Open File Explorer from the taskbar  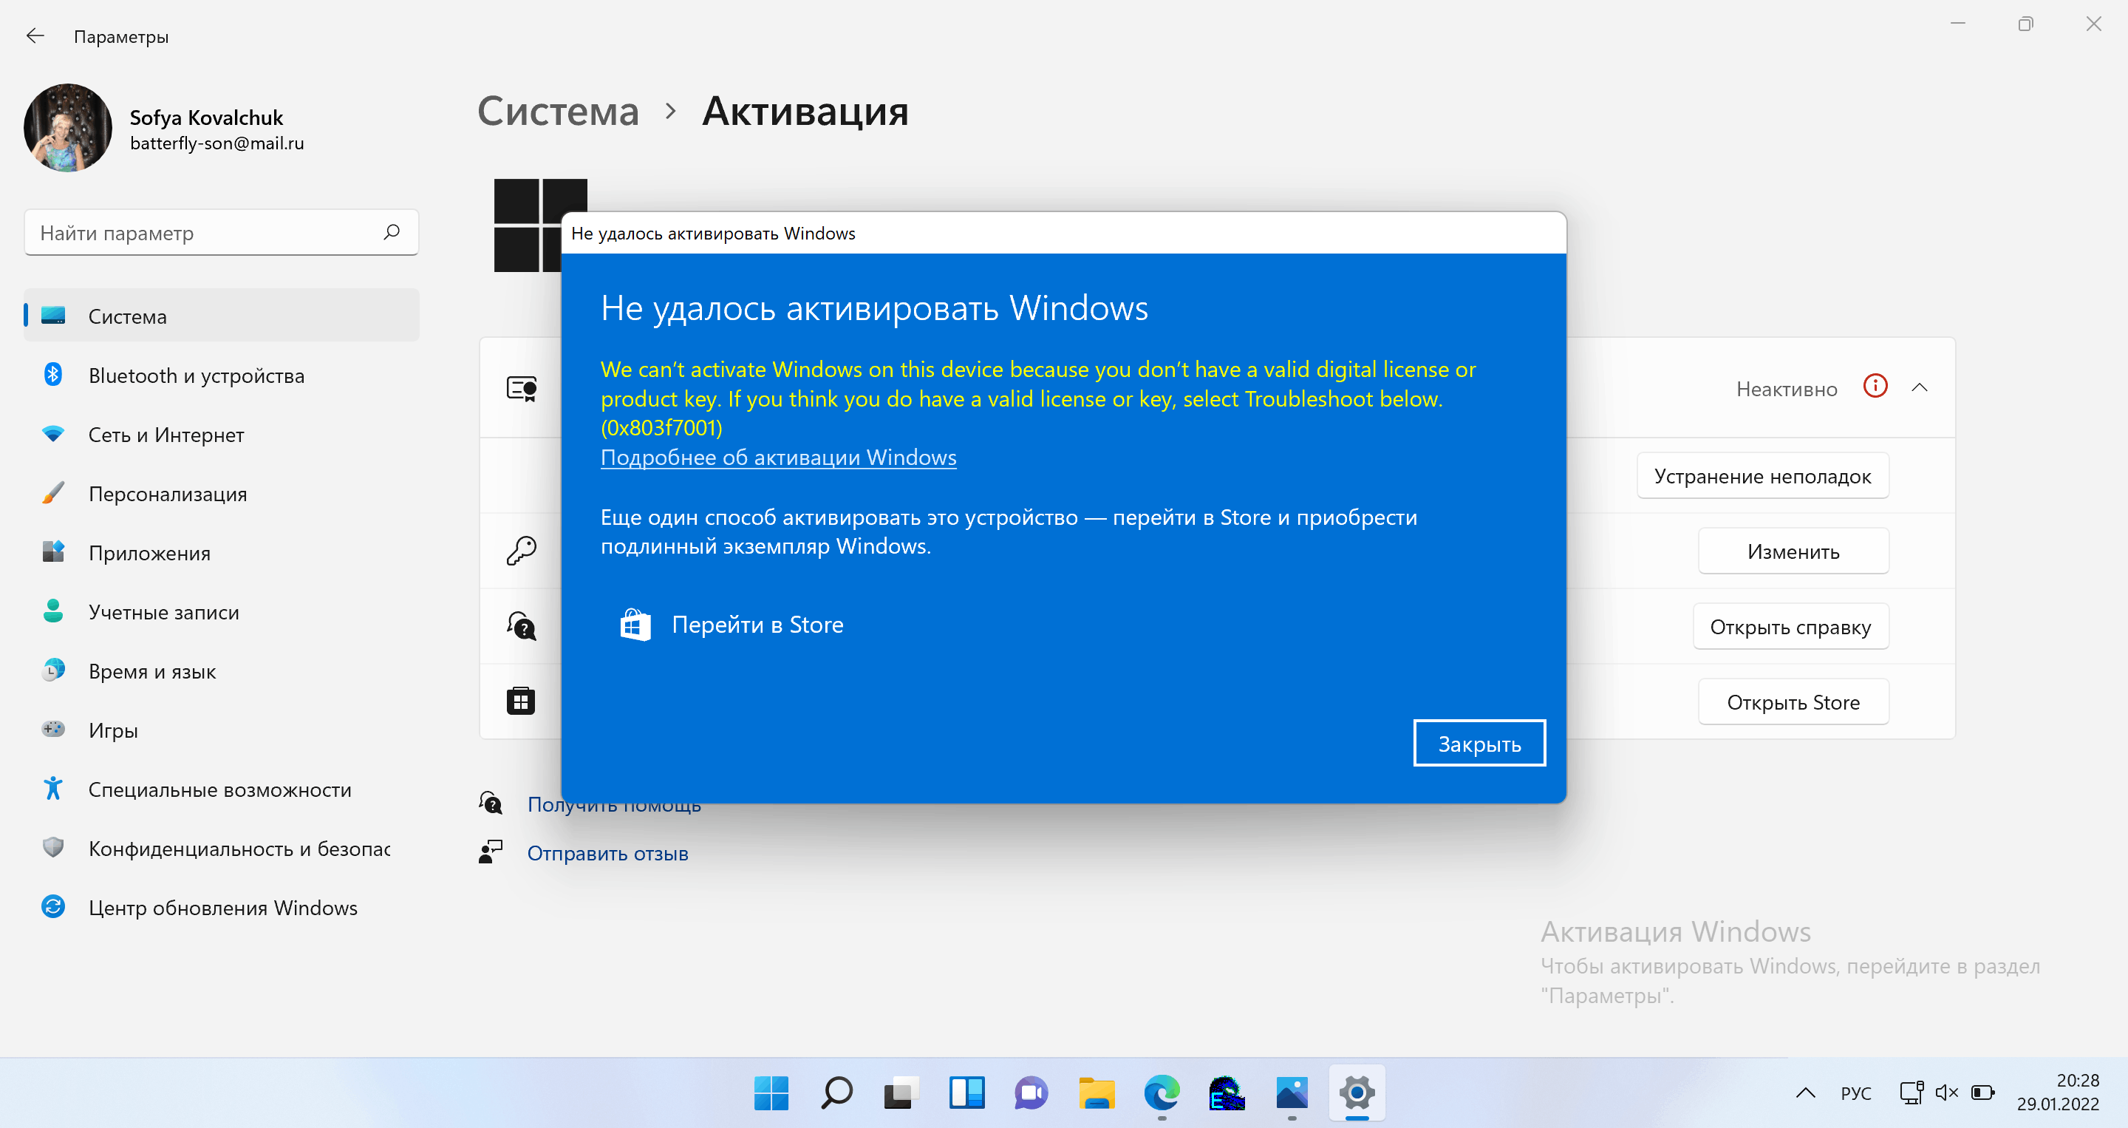click(1097, 1093)
